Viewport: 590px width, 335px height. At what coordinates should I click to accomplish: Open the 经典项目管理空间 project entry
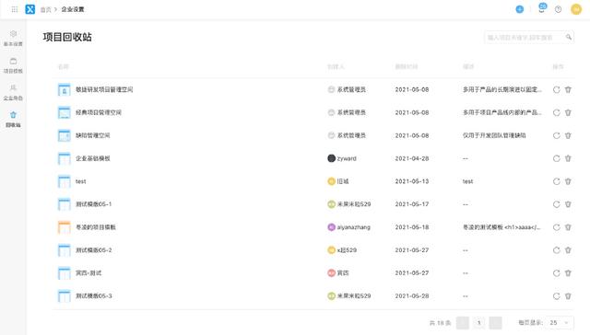[x=99, y=112]
